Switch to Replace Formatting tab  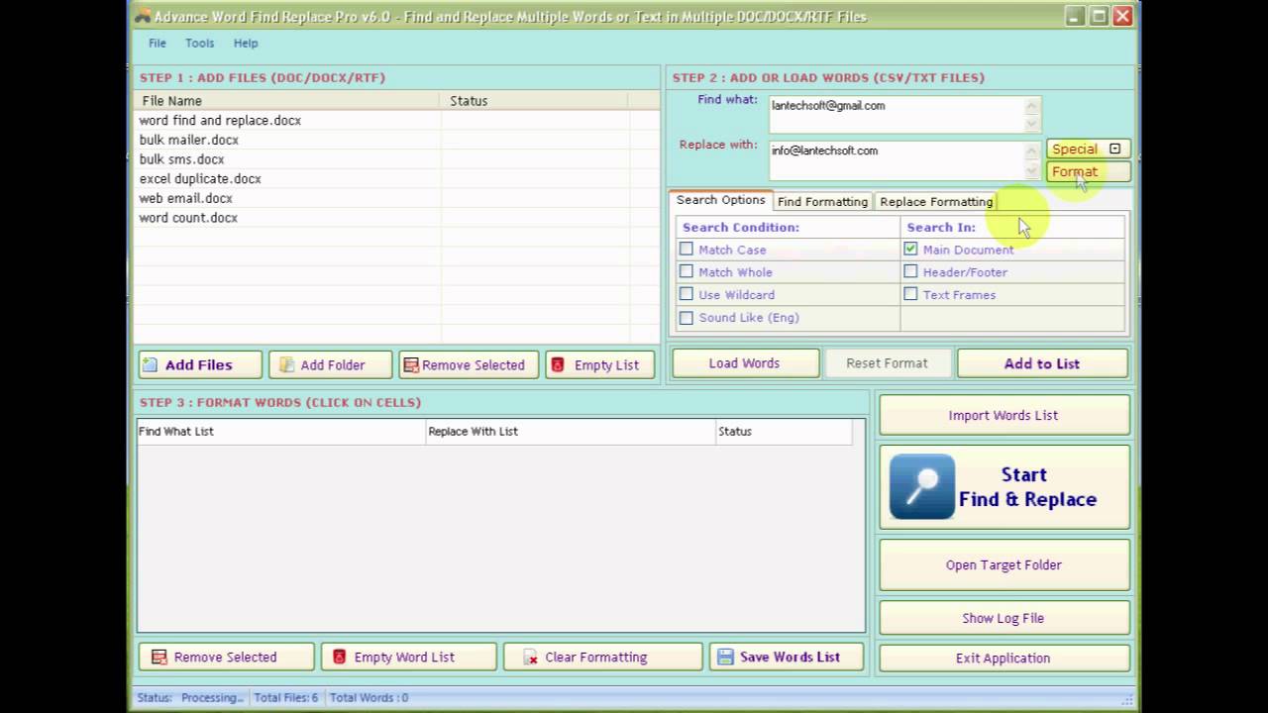[x=936, y=201]
